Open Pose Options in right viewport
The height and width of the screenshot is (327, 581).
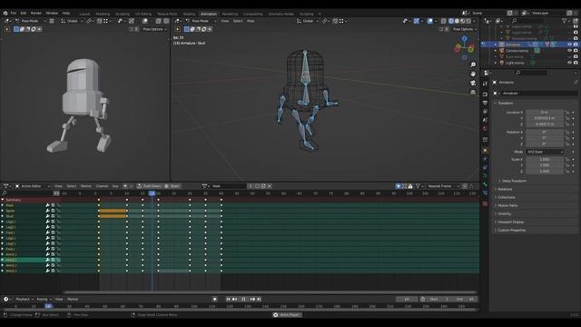[464, 29]
